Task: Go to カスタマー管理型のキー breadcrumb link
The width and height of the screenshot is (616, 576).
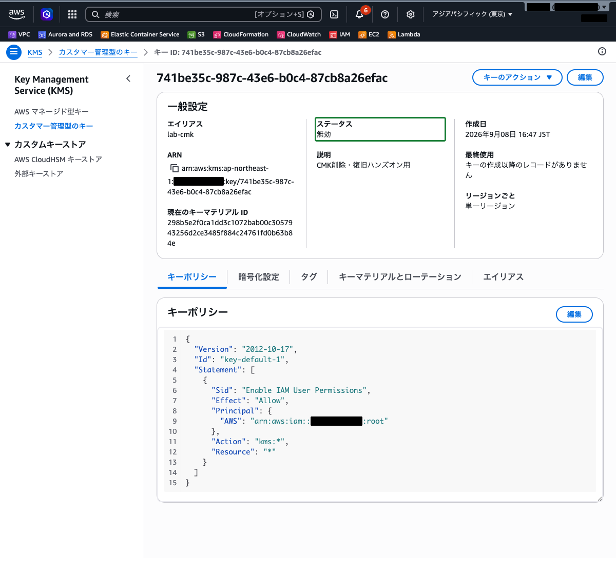Action: coord(98,52)
